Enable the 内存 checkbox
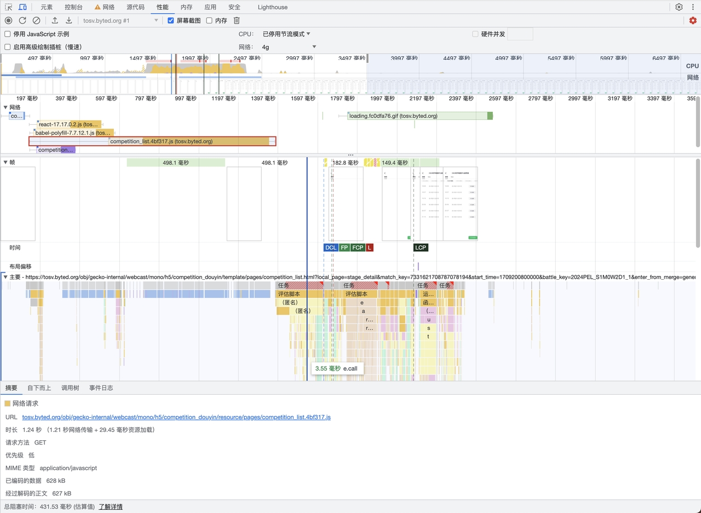Image resolution: width=701 pixels, height=513 pixels. [x=209, y=20]
